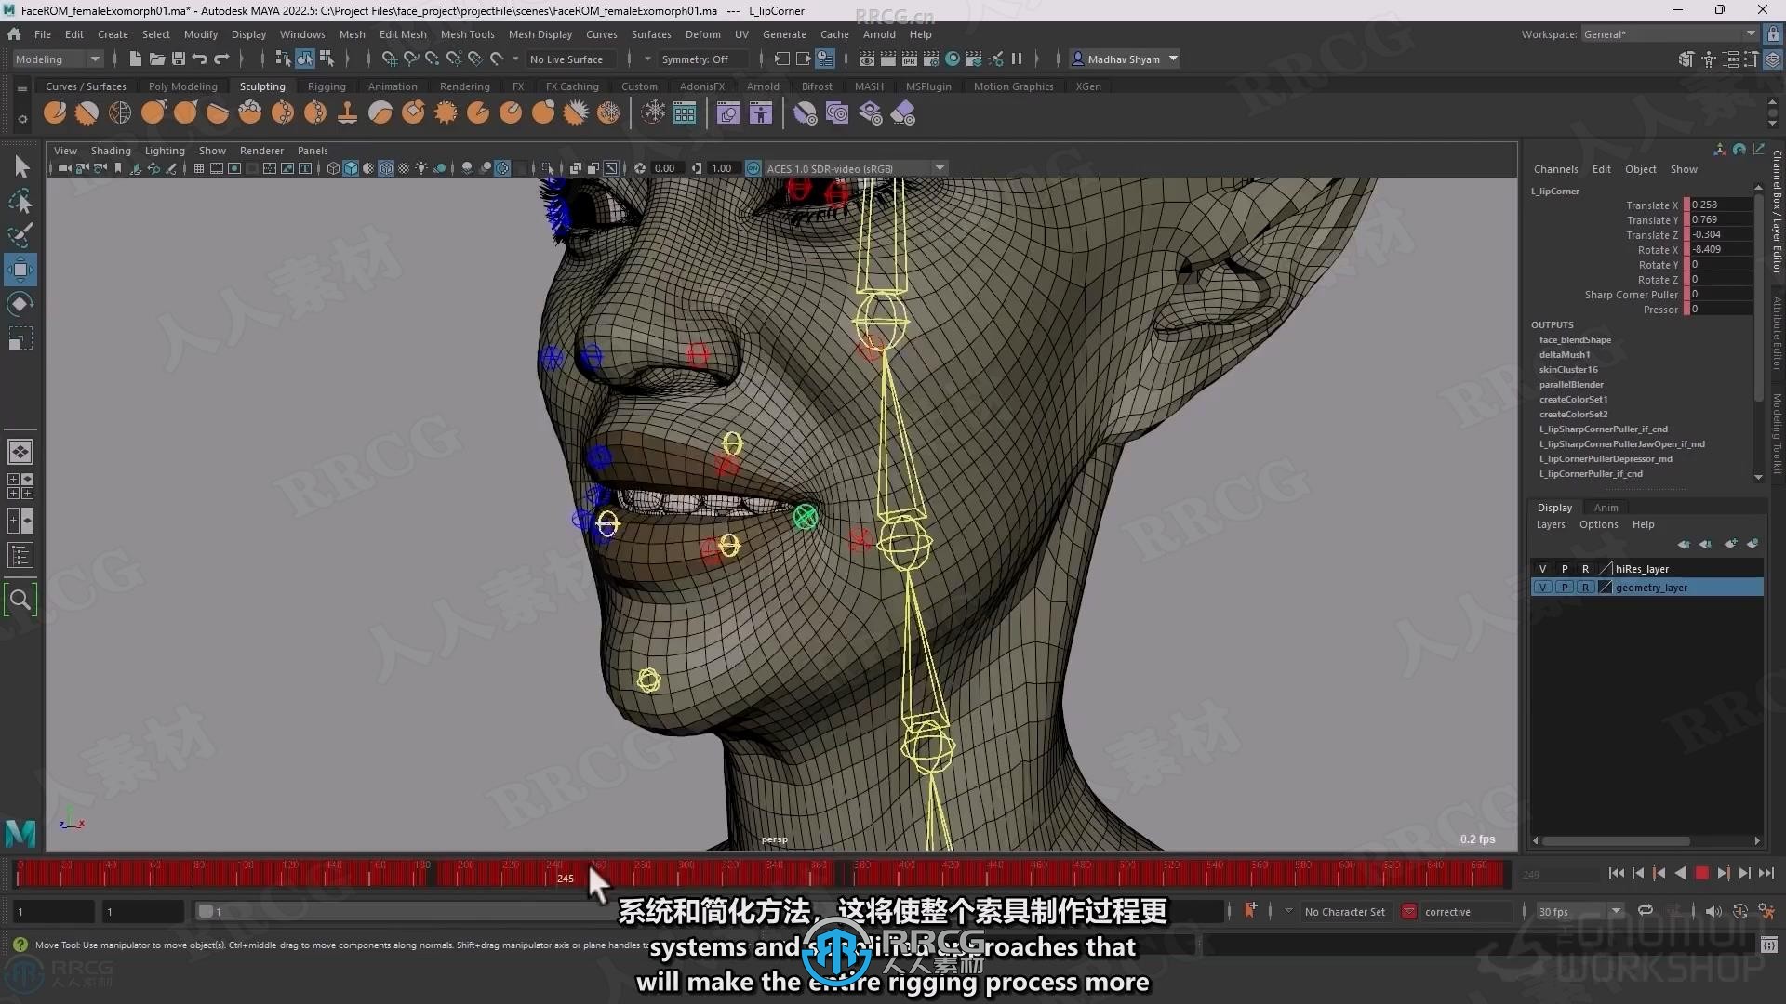Toggle the viewport grid display
Screen dimensions: 1786x1004
coord(198,168)
